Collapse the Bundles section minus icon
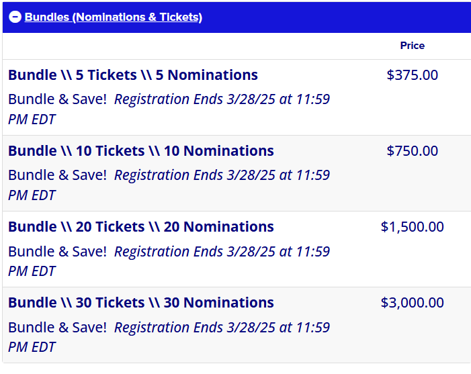This screenshot has height=374, width=471. coord(15,17)
